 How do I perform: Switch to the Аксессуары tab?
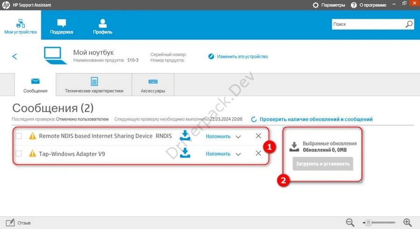(x=153, y=85)
